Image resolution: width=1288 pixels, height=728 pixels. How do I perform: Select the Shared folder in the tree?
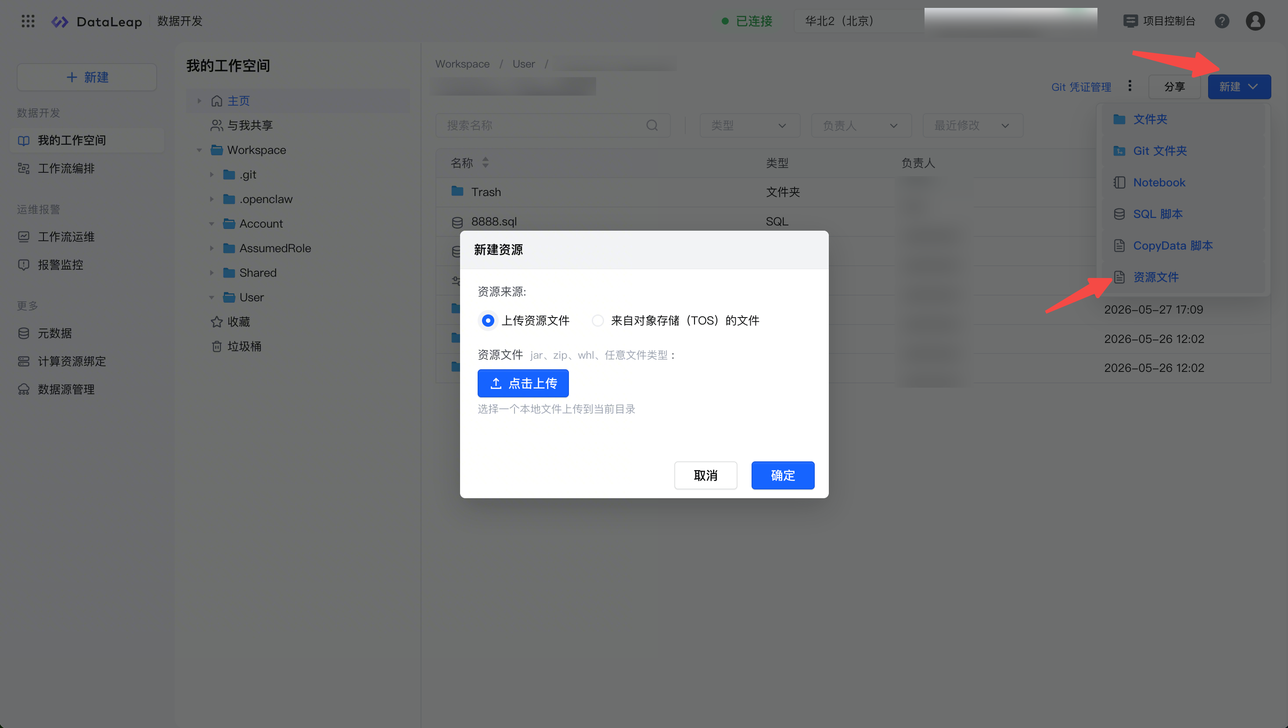[x=258, y=272]
